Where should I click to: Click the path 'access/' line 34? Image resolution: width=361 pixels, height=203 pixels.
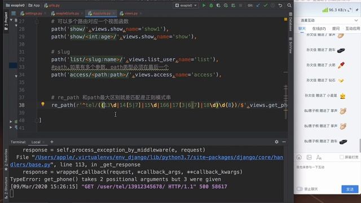[137, 75]
